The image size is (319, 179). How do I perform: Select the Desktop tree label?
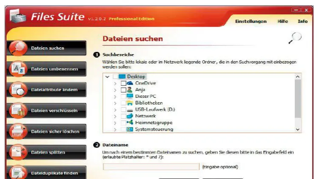pyautogui.click(x=136, y=77)
